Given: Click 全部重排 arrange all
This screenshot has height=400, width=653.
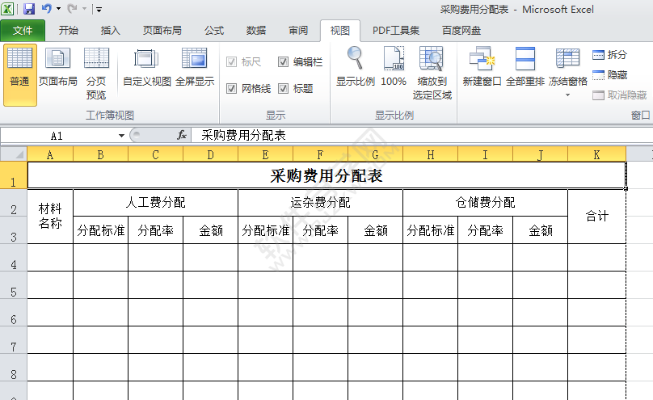Looking at the screenshot, I should (525, 68).
